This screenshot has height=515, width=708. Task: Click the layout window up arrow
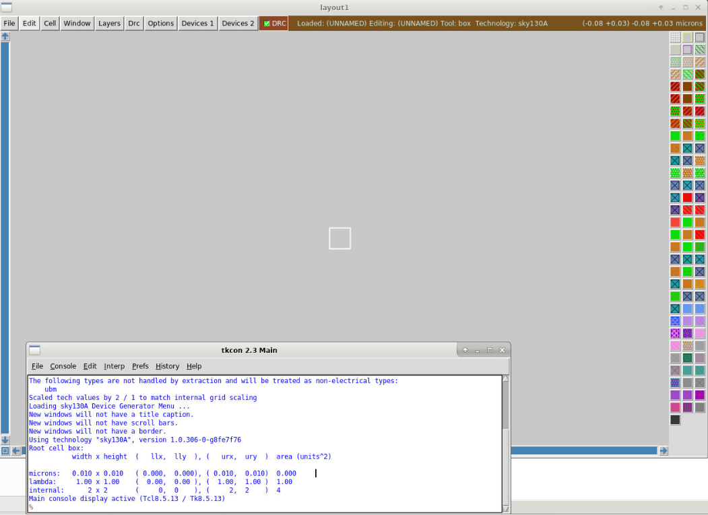coord(5,36)
